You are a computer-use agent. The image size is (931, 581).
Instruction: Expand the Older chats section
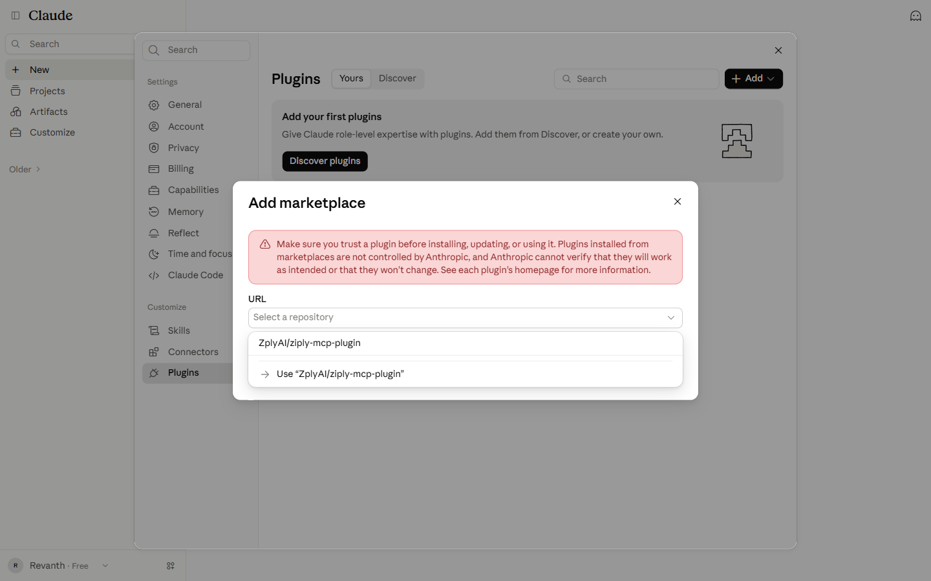[25, 169]
